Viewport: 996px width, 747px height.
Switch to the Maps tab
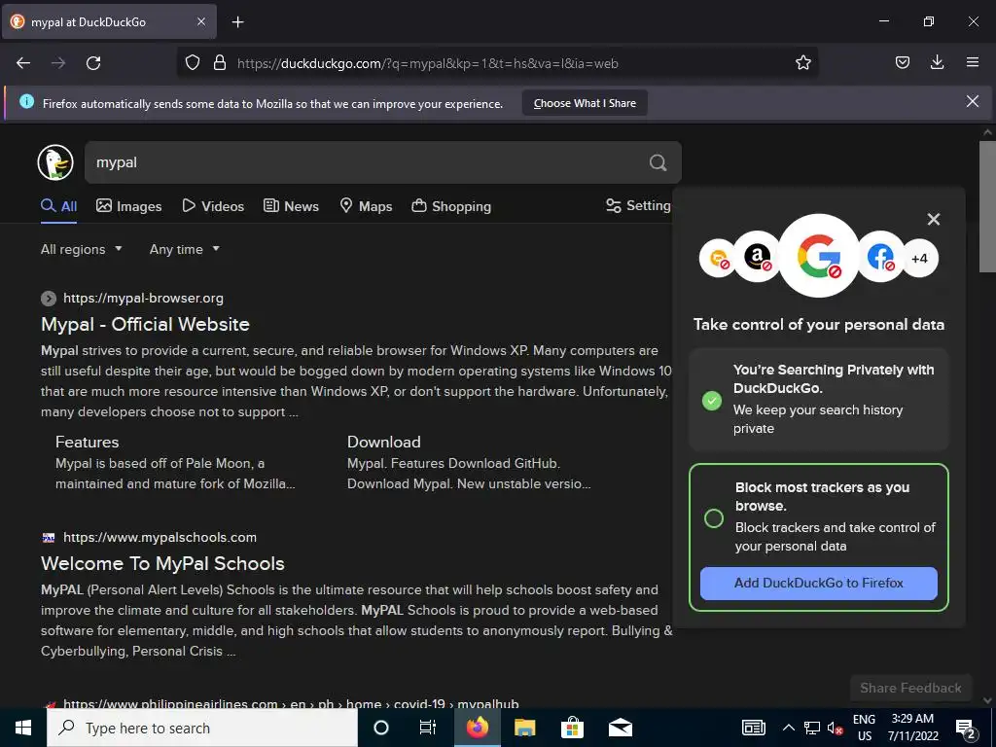click(x=366, y=206)
